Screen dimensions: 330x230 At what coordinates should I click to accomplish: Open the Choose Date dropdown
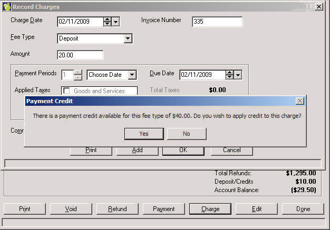tap(132, 75)
